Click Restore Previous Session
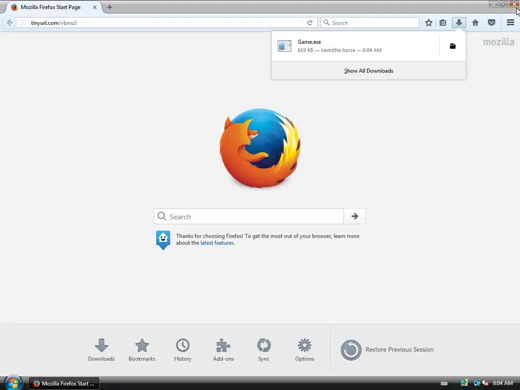 387,349
